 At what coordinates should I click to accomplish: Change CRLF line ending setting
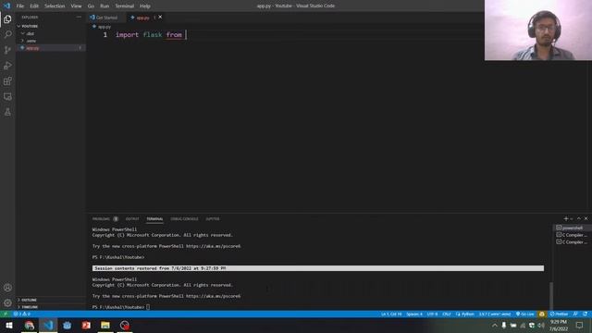pos(447,314)
